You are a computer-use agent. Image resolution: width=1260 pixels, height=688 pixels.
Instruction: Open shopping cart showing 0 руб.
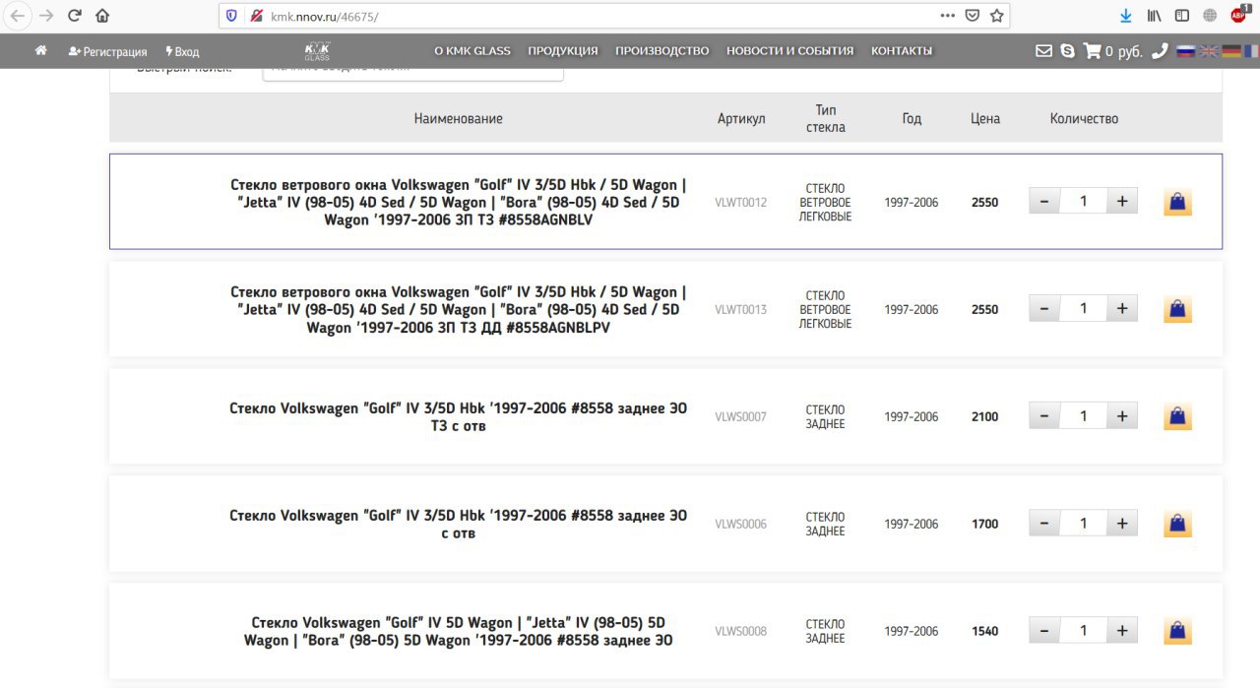pos(1113,51)
